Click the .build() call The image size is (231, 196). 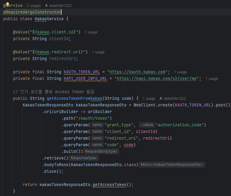click(71, 151)
